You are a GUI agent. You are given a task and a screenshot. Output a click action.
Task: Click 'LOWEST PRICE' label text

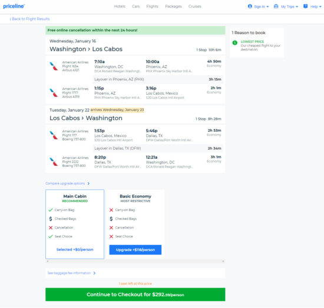[x=252, y=42]
